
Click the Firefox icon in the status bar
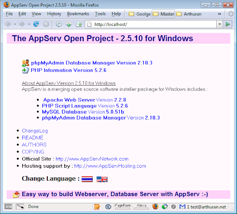[x=156, y=207]
